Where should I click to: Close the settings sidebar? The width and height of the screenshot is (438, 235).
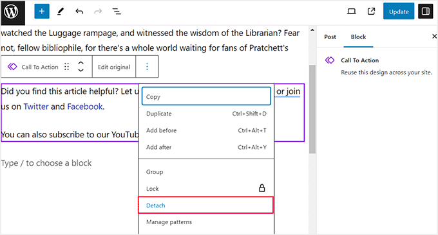434,36
